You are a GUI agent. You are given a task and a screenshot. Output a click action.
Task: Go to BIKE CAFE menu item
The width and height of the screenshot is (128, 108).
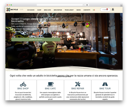pos(47,10)
